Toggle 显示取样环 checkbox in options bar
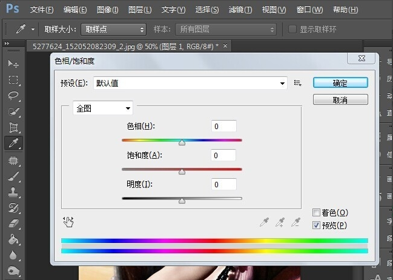The height and width of the screenshot is (280, 393). click(292, 30)
